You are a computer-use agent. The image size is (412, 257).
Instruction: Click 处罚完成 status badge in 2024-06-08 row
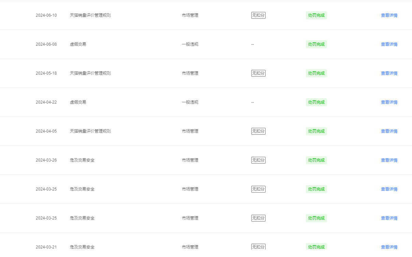click(316, 44)
